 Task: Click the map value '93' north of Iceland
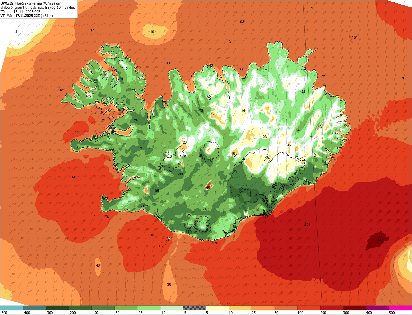pos(242,22)
